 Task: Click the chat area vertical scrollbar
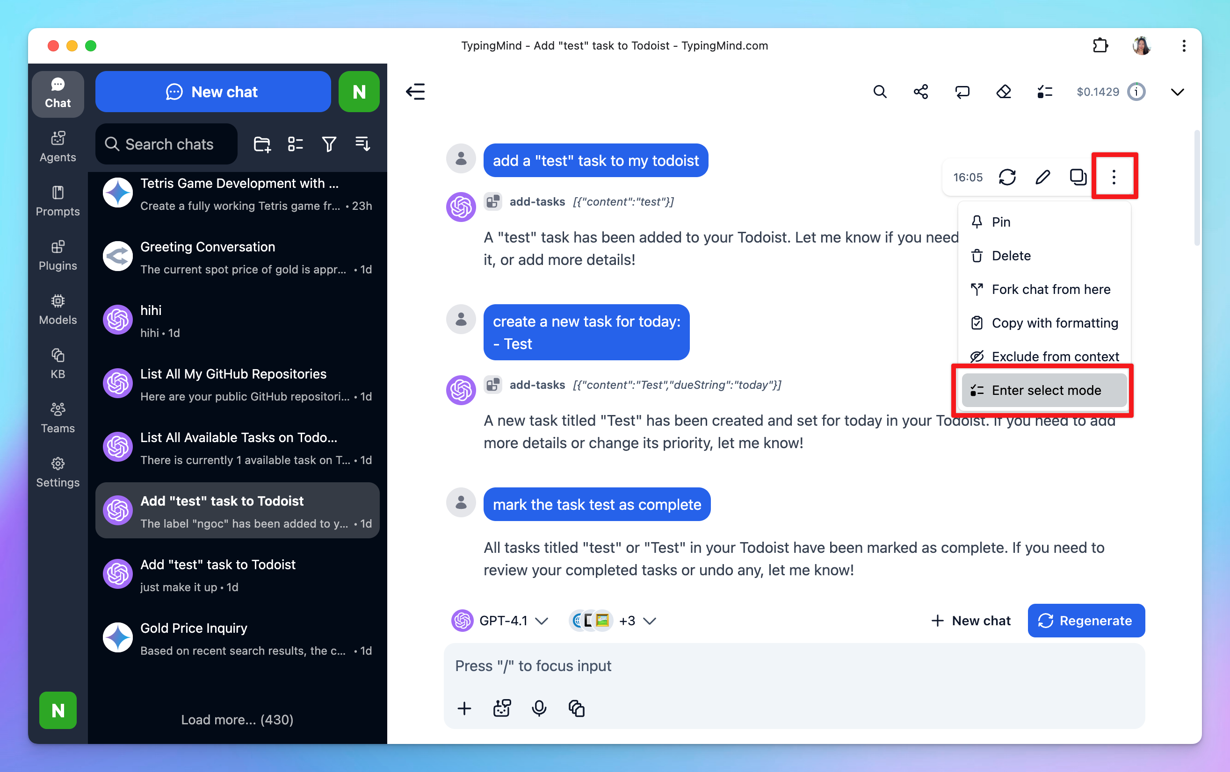click(1196, 187)
